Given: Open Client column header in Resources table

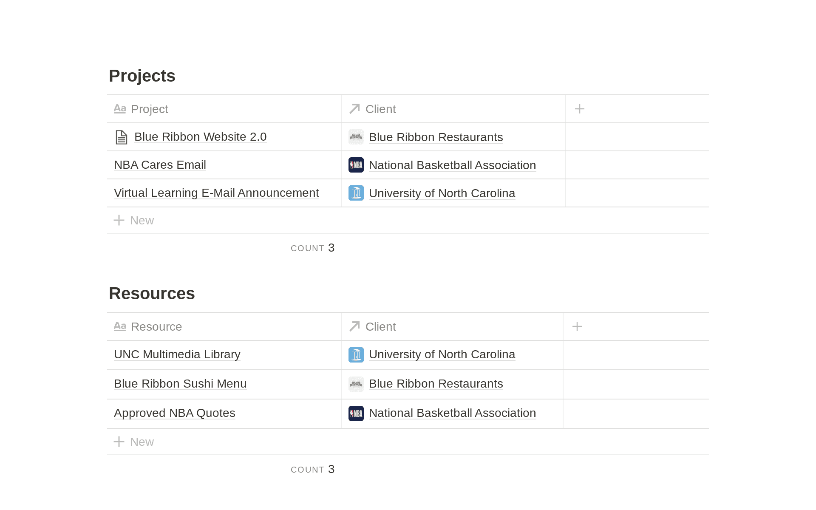Looking at the screenshot, I should pos(380,327).
